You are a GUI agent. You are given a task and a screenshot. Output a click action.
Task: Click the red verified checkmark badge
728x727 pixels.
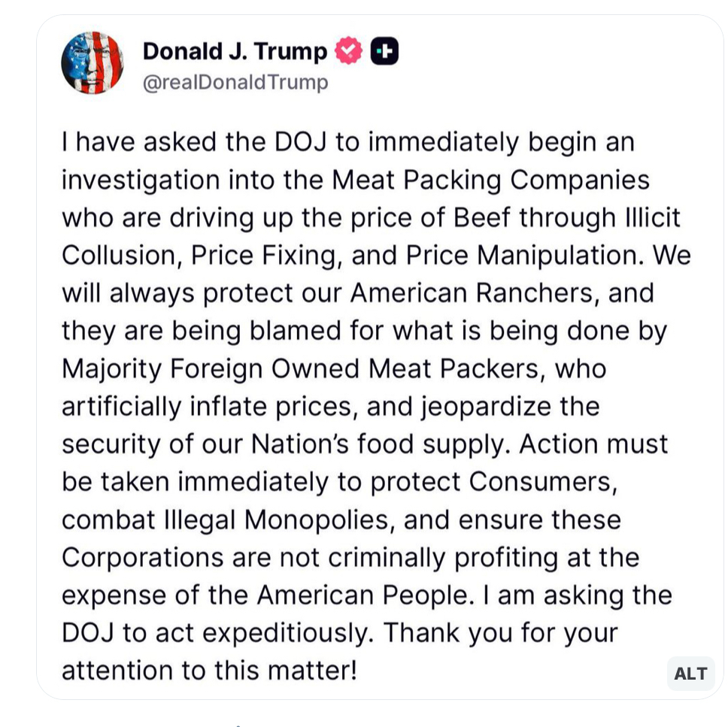click(x=347, y=50)
